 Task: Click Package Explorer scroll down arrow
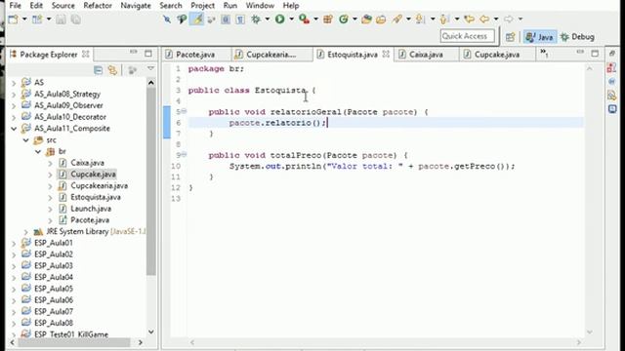pos(151,331)
